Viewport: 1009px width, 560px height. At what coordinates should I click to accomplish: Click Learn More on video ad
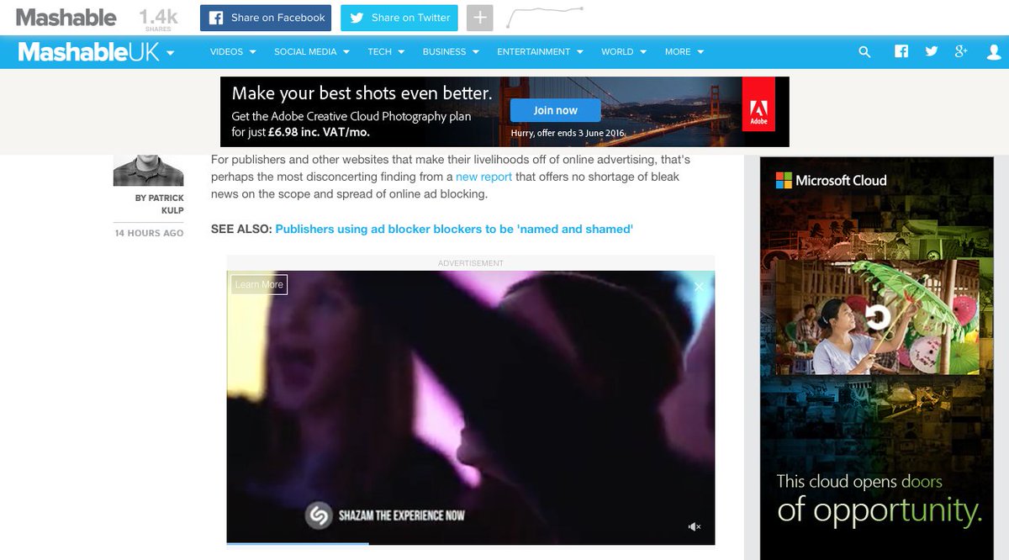click(x=259, y=285)
